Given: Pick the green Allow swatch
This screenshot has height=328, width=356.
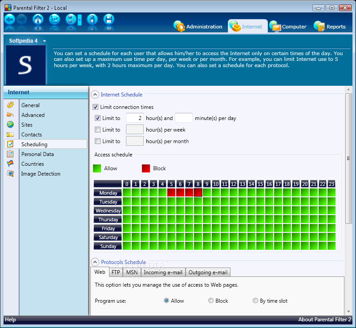Looking at the screenshot, I should [97, 168].
